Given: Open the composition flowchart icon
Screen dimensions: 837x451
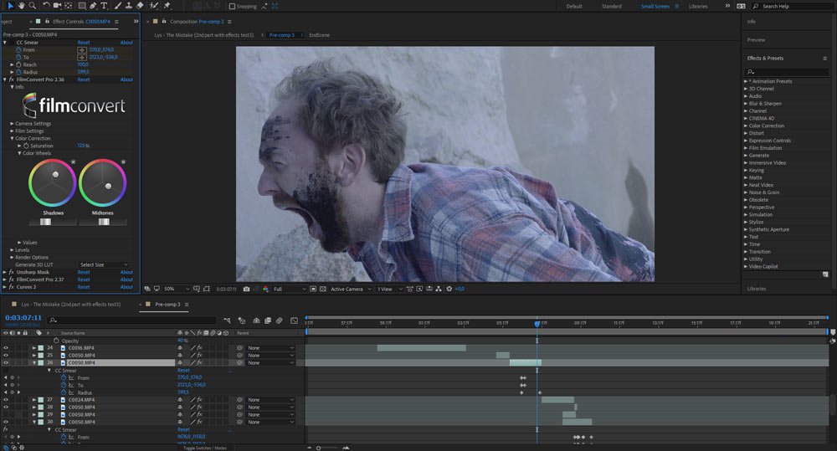Looking at the screenshot, I should click(439, 289).
